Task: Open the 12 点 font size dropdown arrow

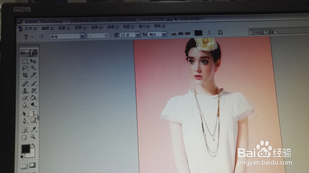Action: point(138,35)
